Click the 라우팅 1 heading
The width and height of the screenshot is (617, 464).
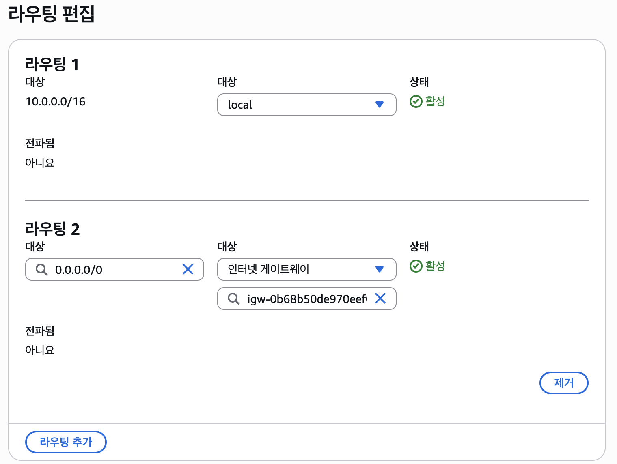(x=52, y=64)
